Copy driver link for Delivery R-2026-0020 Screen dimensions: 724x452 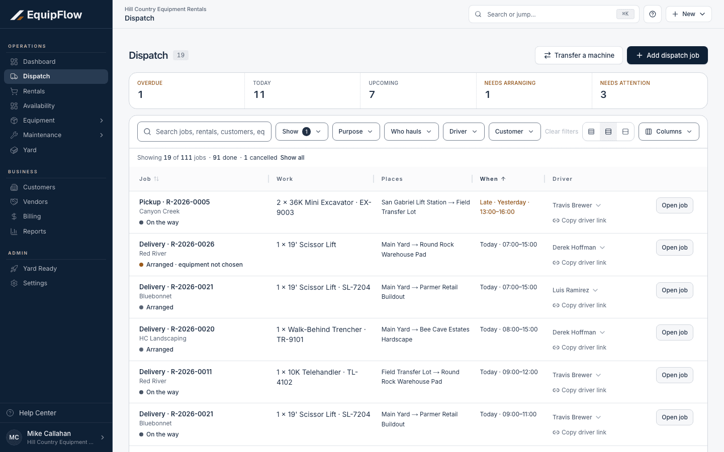pos(579,348)
